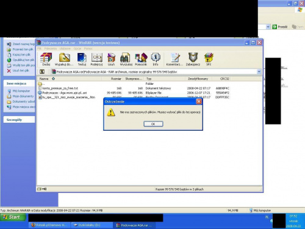Click the yellow warning triangle icon in the dialog

pyautogui.click(x=111, y=112)
